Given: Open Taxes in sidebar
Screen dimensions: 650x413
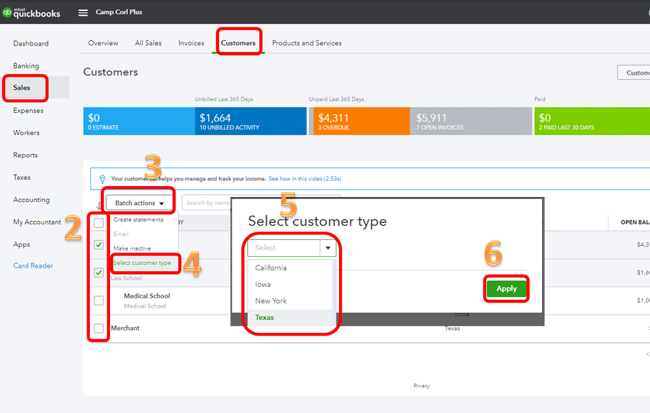Looking at the screenshot, I should point(22,178).
